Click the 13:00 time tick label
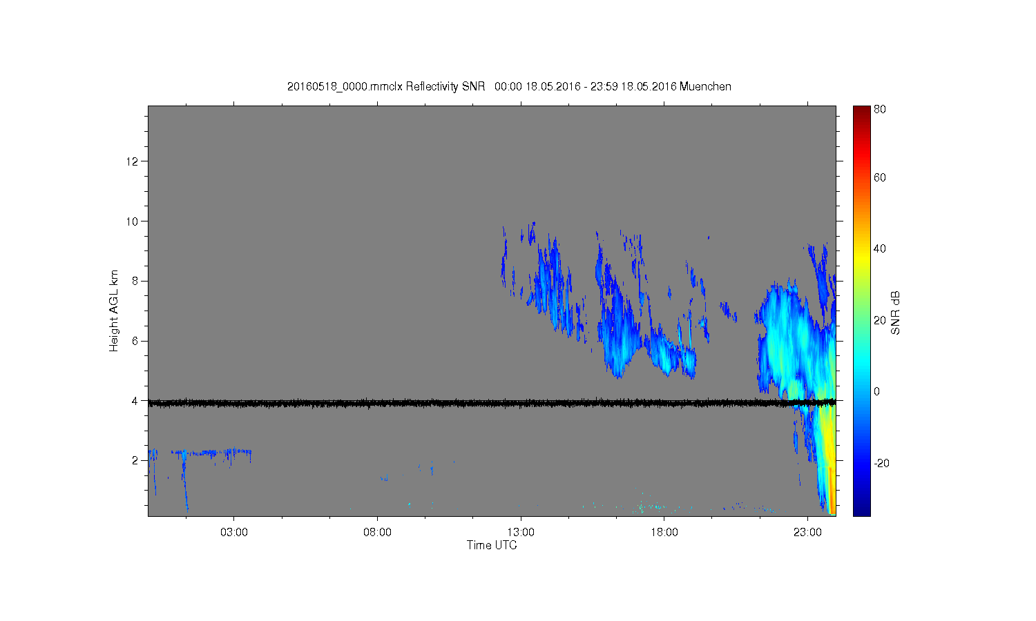1036x621 pixels. [x=521, y=533]
